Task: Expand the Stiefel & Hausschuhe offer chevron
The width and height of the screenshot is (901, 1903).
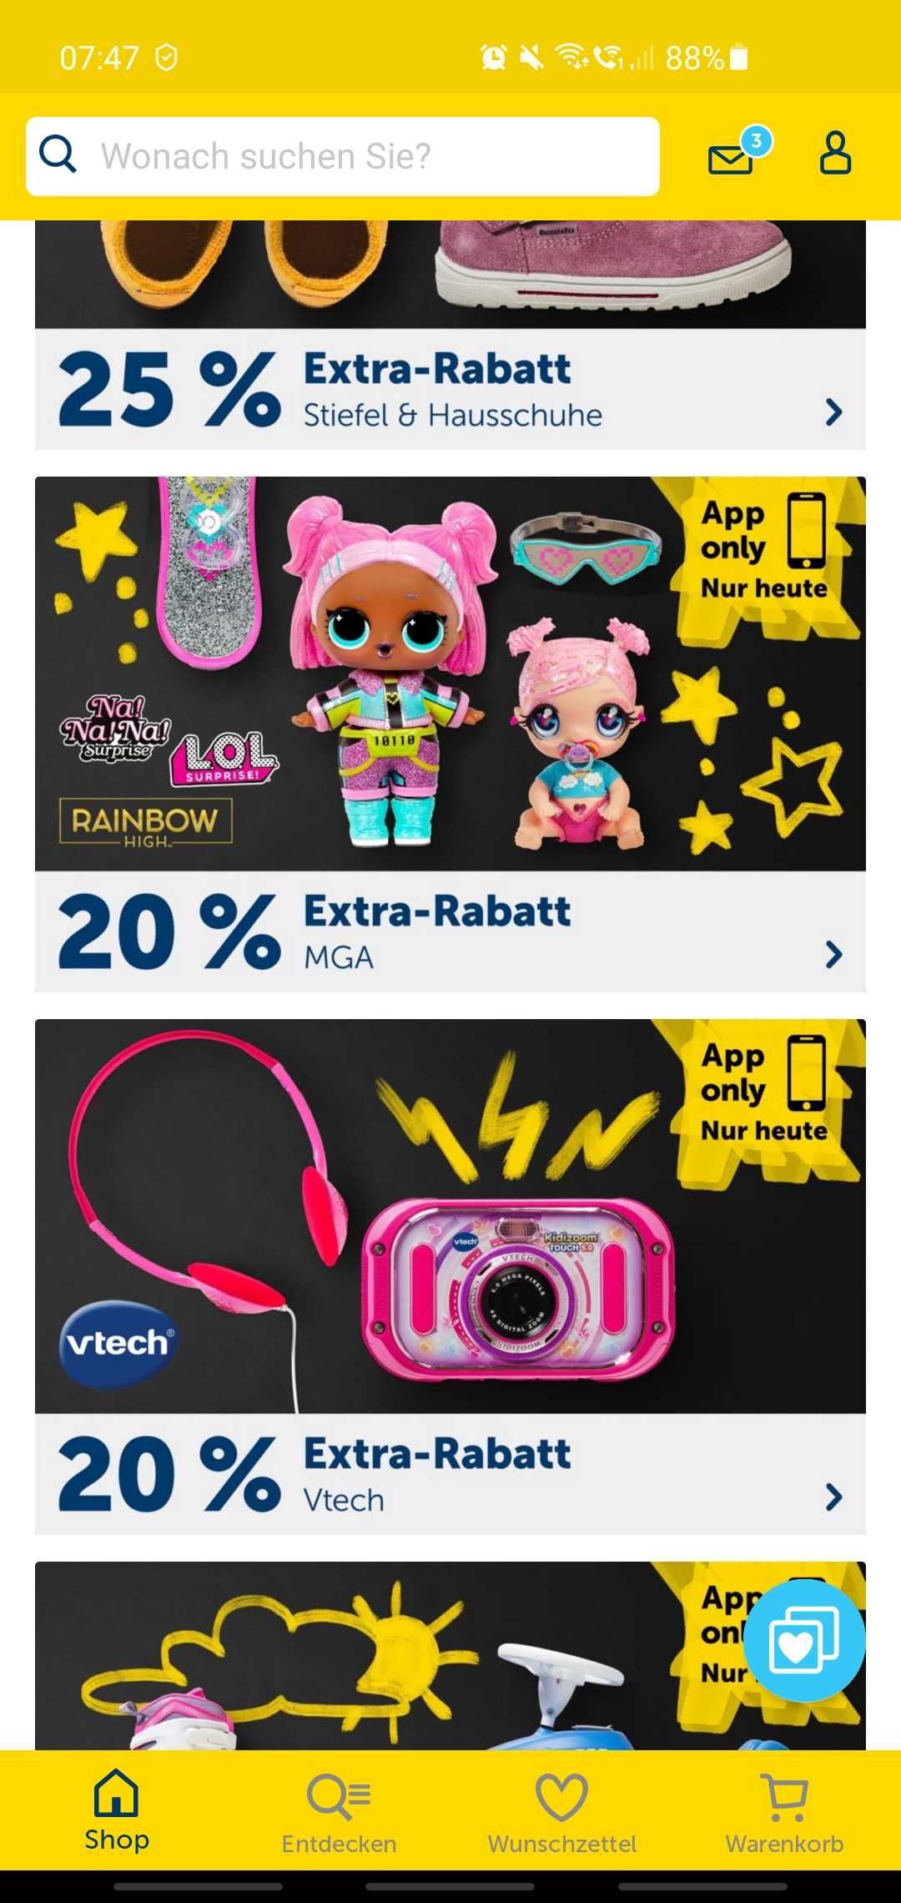Action: coord(833,412)
